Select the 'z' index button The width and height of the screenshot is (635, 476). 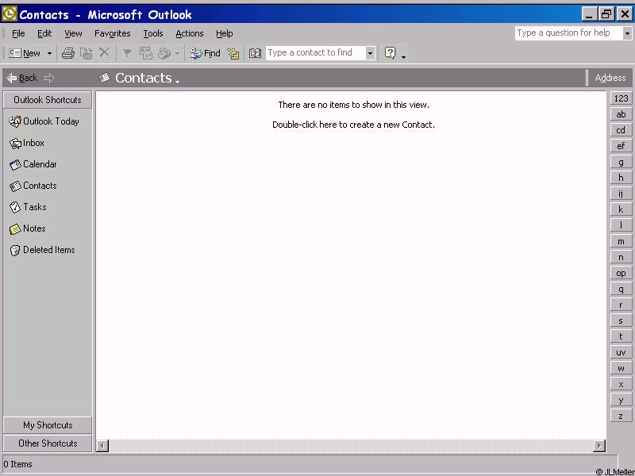point(621,416)
